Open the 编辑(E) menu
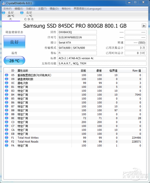150x183 pixels. point(19,9)
